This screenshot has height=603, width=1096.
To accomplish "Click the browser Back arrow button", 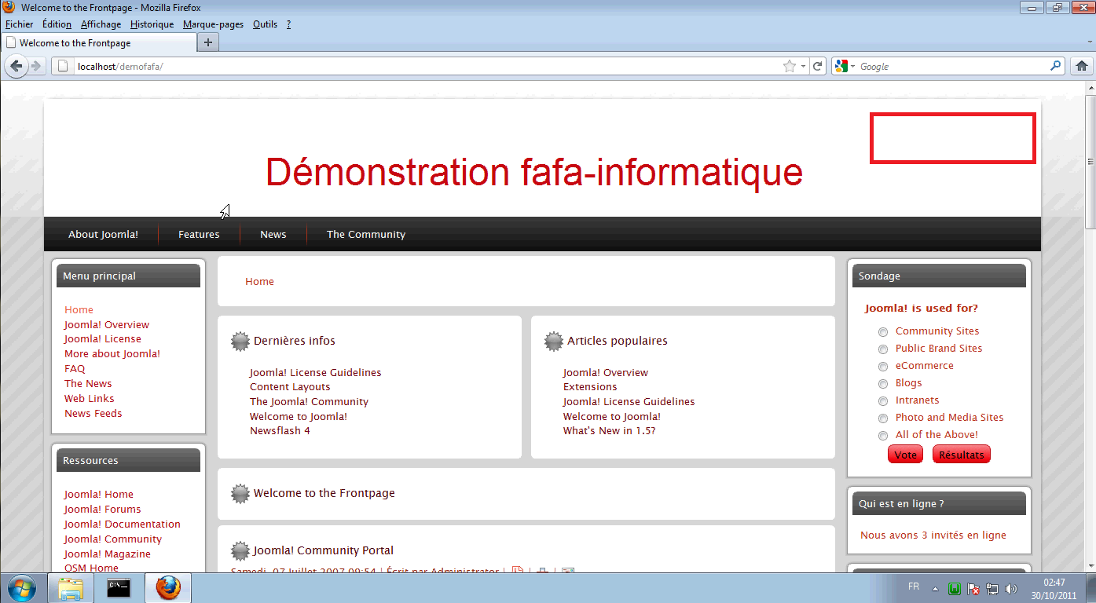I will pyautogui.click(x=16, y=67).
